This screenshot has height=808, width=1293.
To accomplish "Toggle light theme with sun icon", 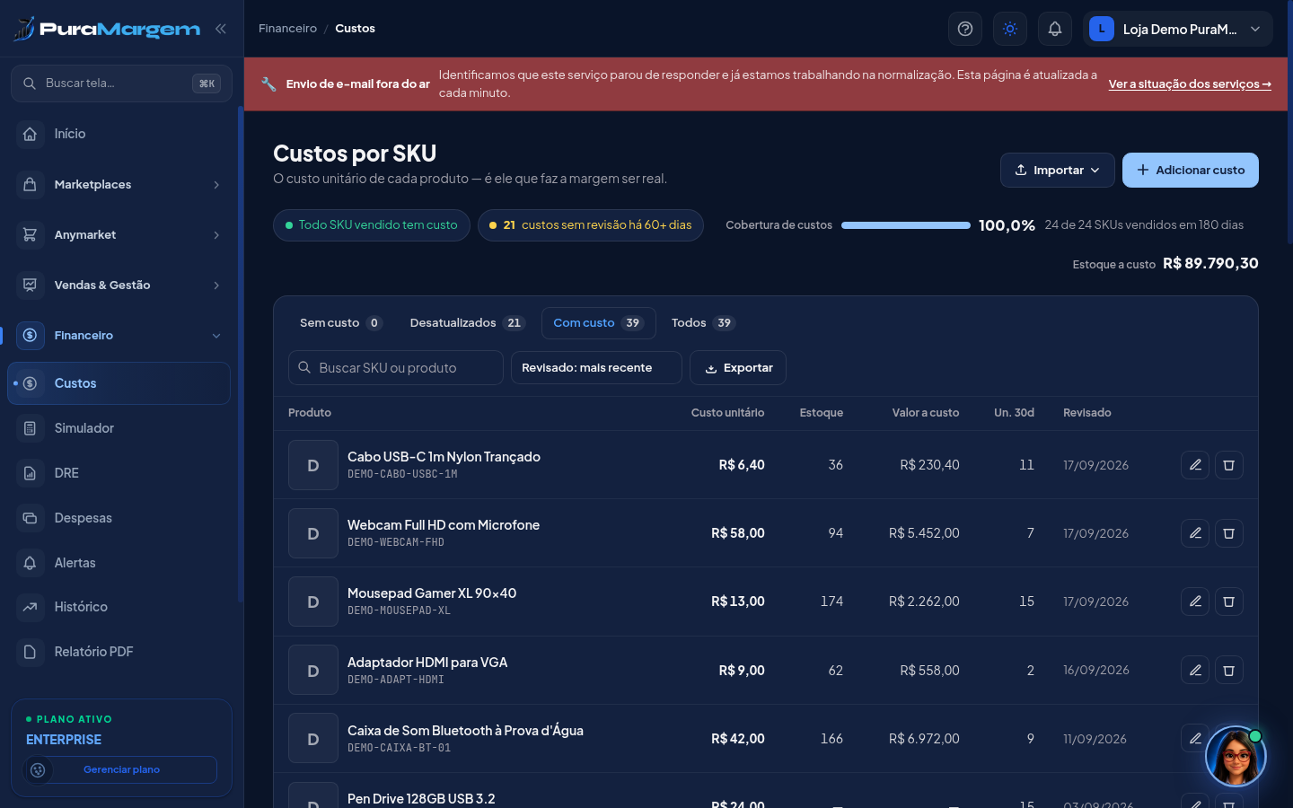I will [1010, 29].
